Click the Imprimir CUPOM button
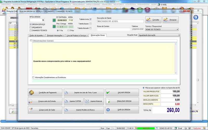This screenshot has height=130, width=208. click(x=74, y=101)
